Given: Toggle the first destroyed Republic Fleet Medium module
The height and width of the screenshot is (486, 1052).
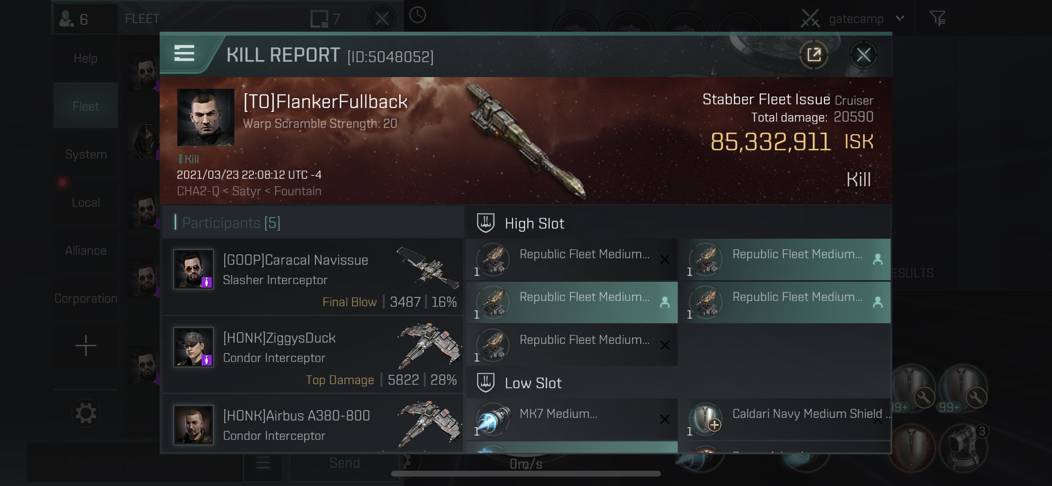Looking at the screenshot, I should tap(572, 259).
